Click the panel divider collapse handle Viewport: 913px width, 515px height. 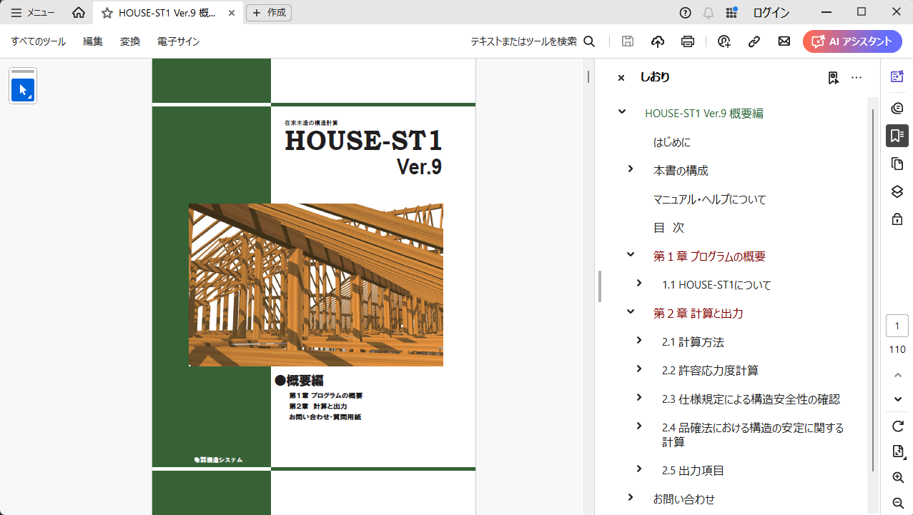click(600, 286)
